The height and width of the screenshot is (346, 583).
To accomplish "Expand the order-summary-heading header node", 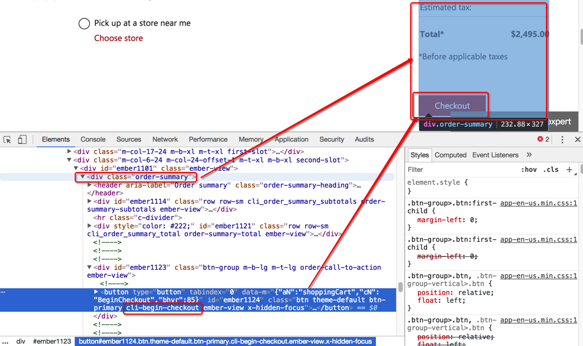I will (x=89, y=185).
